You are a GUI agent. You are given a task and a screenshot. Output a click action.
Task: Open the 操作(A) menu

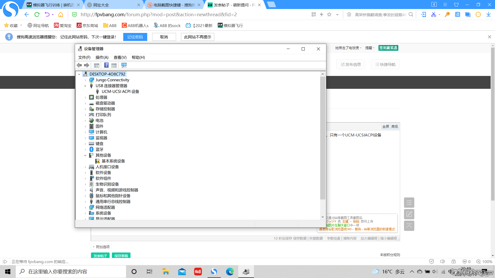[x=102, y=57]
